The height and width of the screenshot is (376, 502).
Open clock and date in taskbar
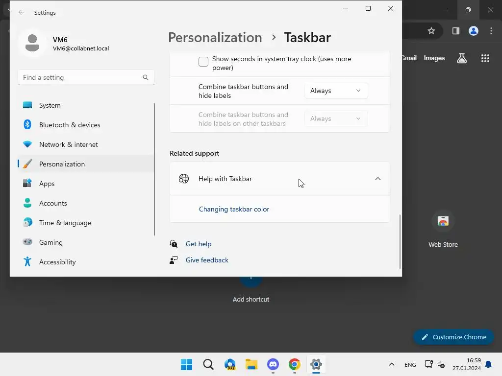pyautogui.click(x=467, y=364)
